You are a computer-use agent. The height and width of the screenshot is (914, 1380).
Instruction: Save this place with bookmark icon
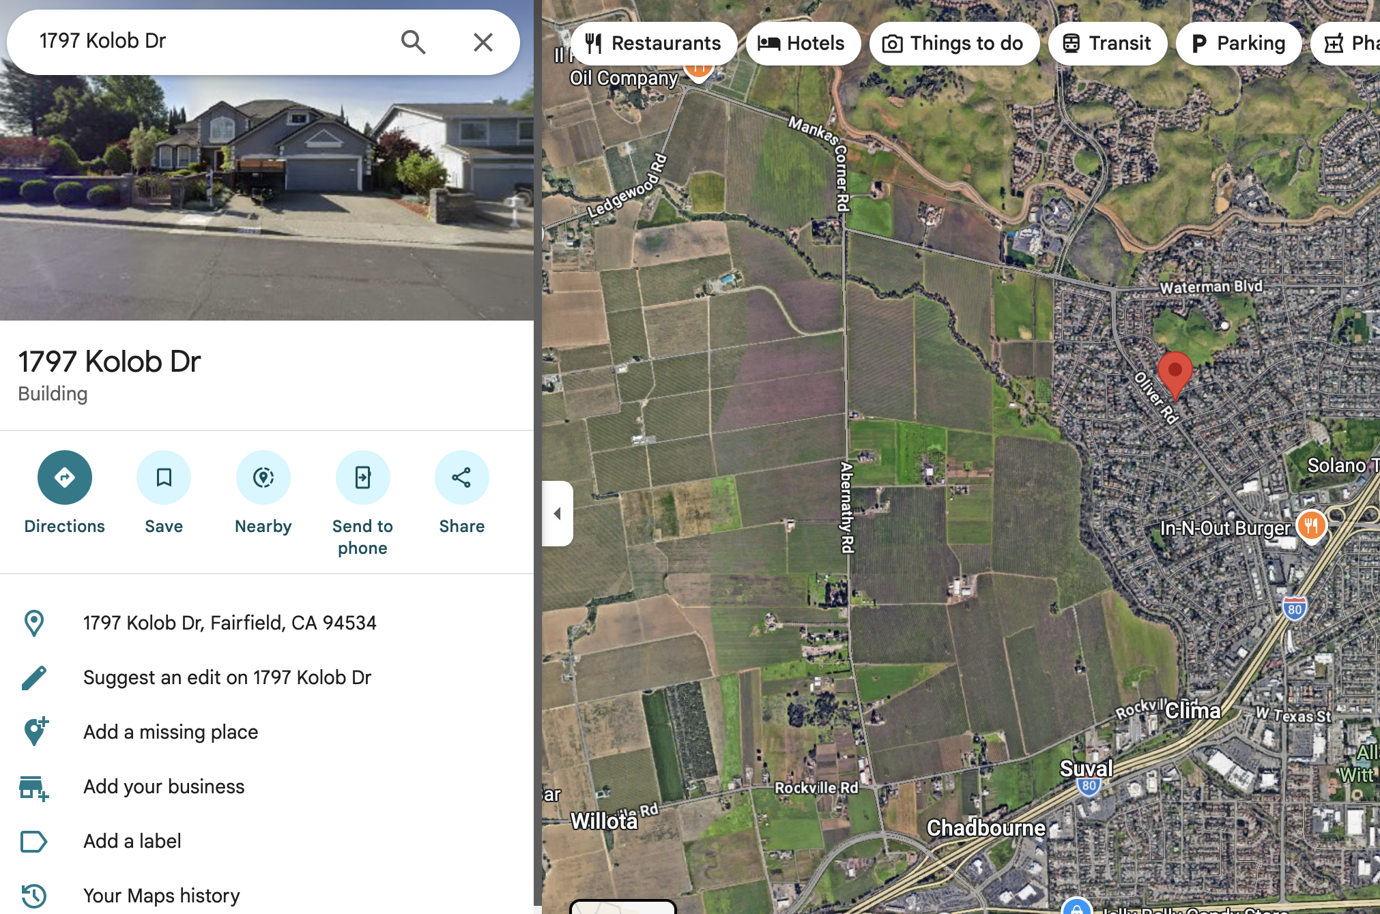tap(164, 477)
